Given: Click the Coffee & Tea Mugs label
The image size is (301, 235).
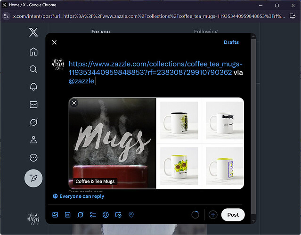Looking at the screenshot, I should pos(95,181).
